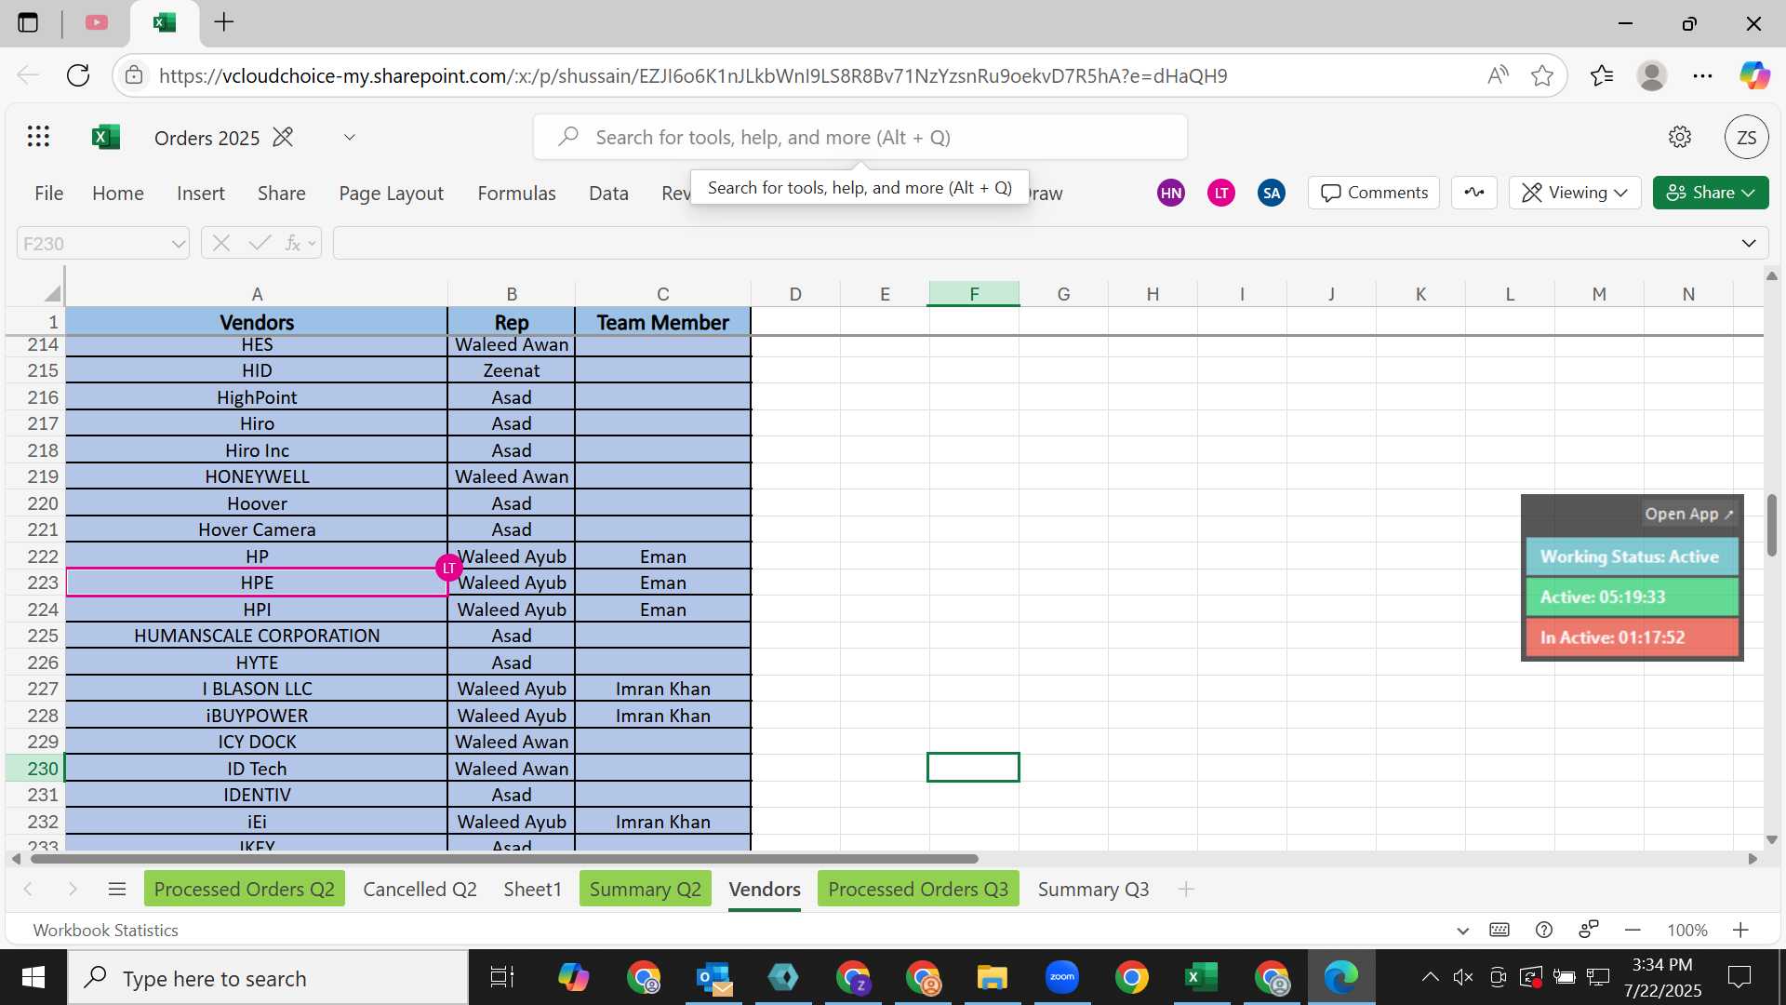Image resolution: width=1786 pixels, height=1005 pixels.
Task: Click the Orders 2025 file name
Action: [x=207, y=138]
